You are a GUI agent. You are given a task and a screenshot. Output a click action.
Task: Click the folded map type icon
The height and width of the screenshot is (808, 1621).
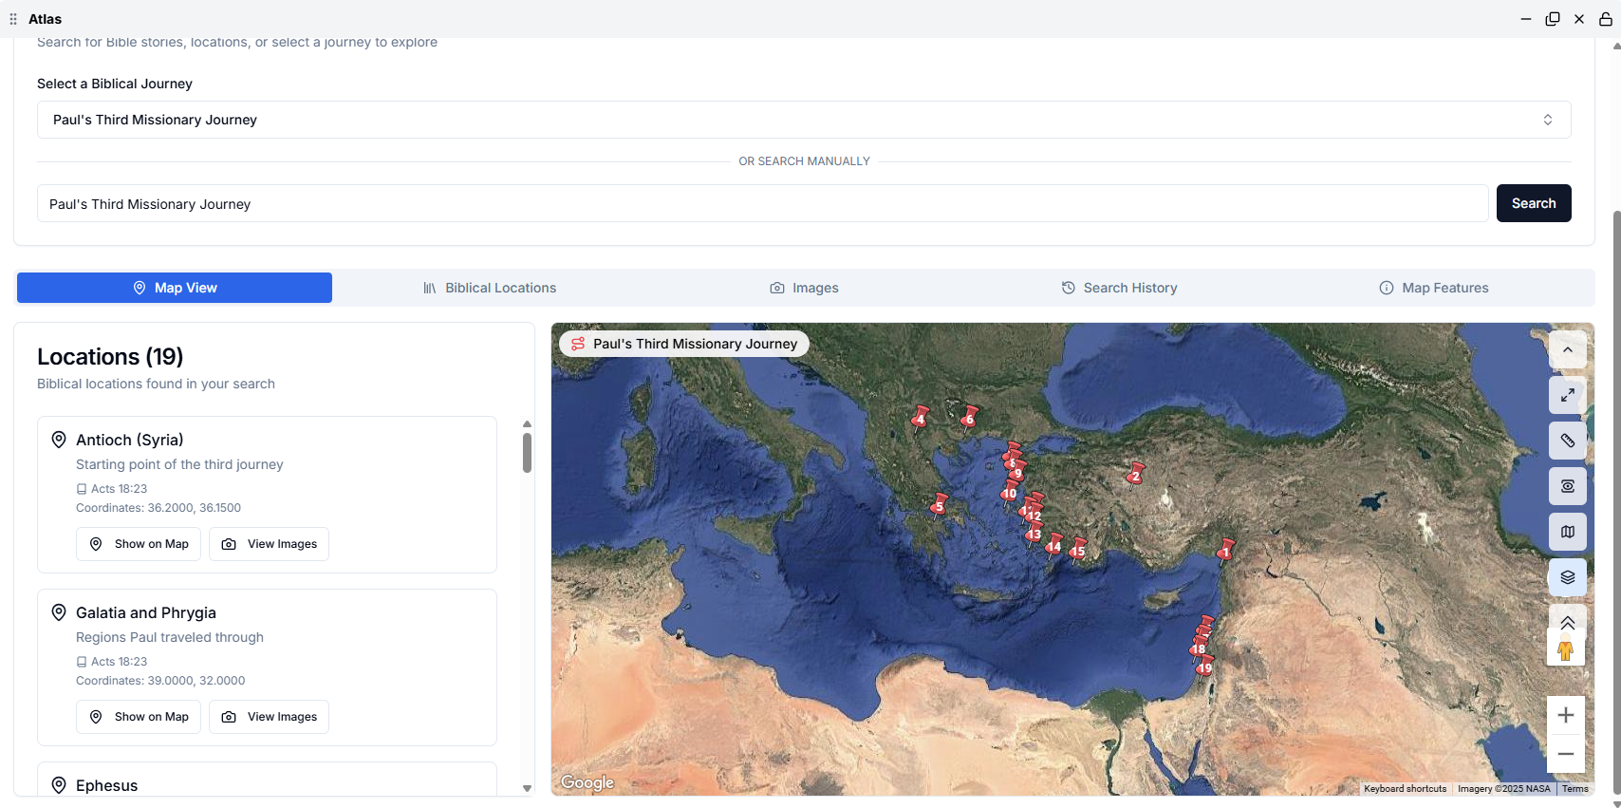pos(1568,532)
